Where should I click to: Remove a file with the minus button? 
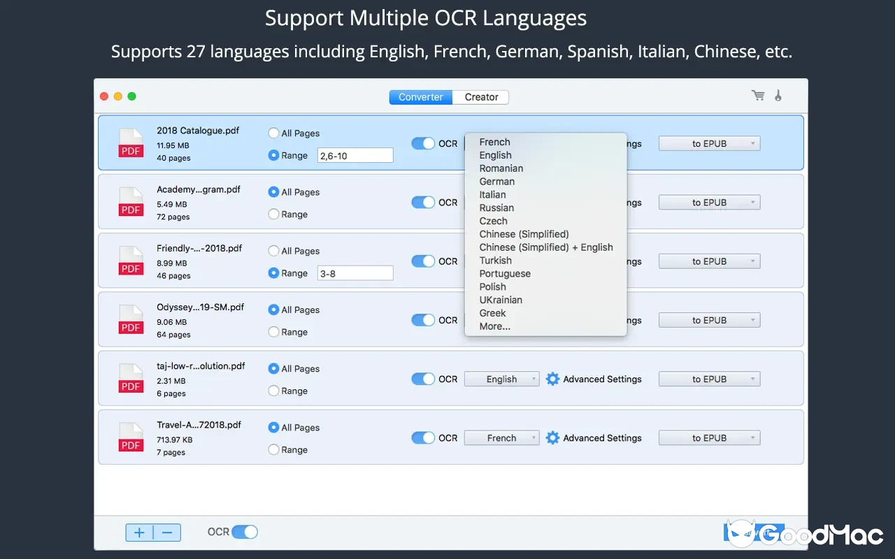[x=166, y=532]
